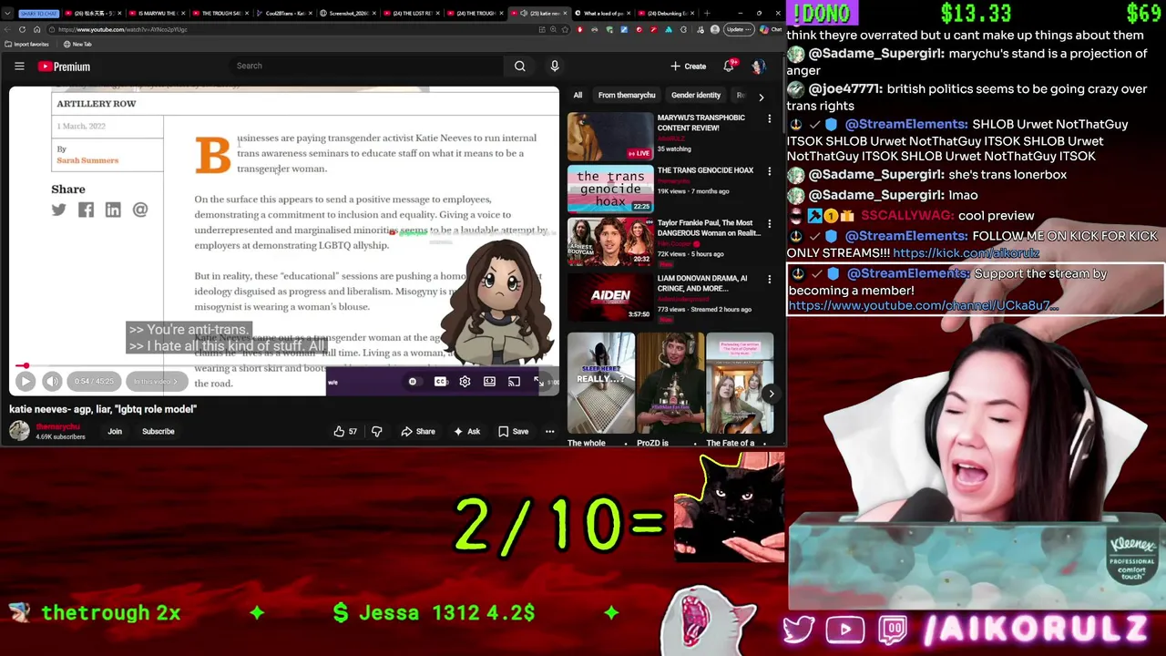Like the video with 57 likes
Image resolution: width=1166 pixels, height=656 pixels.
346,431
